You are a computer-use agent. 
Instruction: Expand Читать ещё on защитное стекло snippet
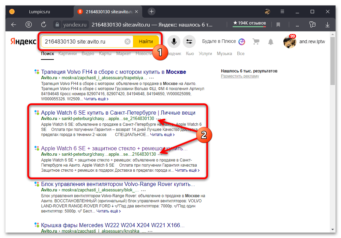point(187,170)
